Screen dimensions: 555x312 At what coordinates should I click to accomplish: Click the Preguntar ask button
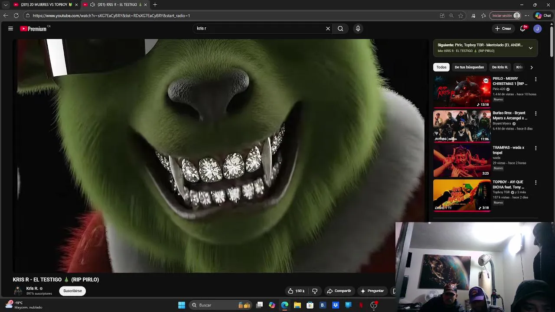(x=372, y=291)
